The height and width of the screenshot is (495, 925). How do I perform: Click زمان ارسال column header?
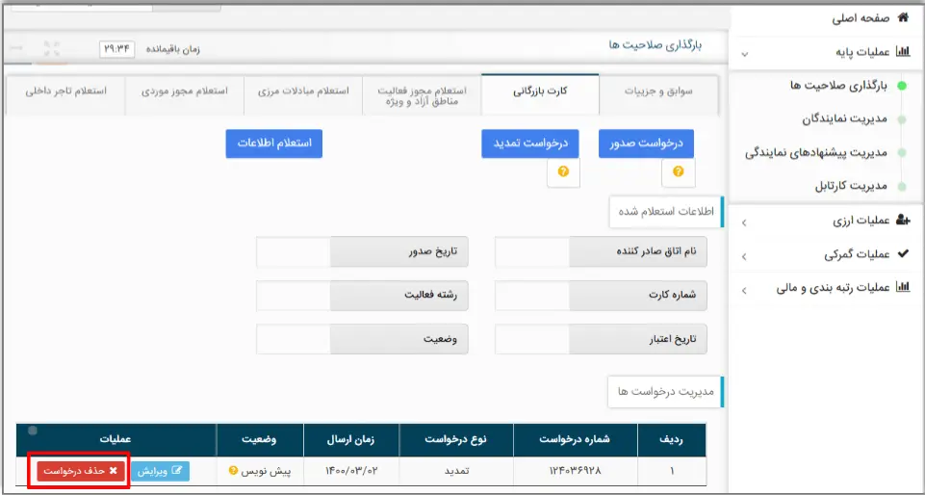click(x=351, y=440)
